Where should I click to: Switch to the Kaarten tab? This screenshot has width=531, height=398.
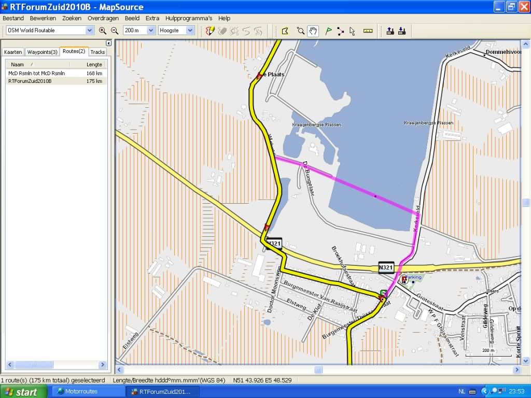click(13, 52)
